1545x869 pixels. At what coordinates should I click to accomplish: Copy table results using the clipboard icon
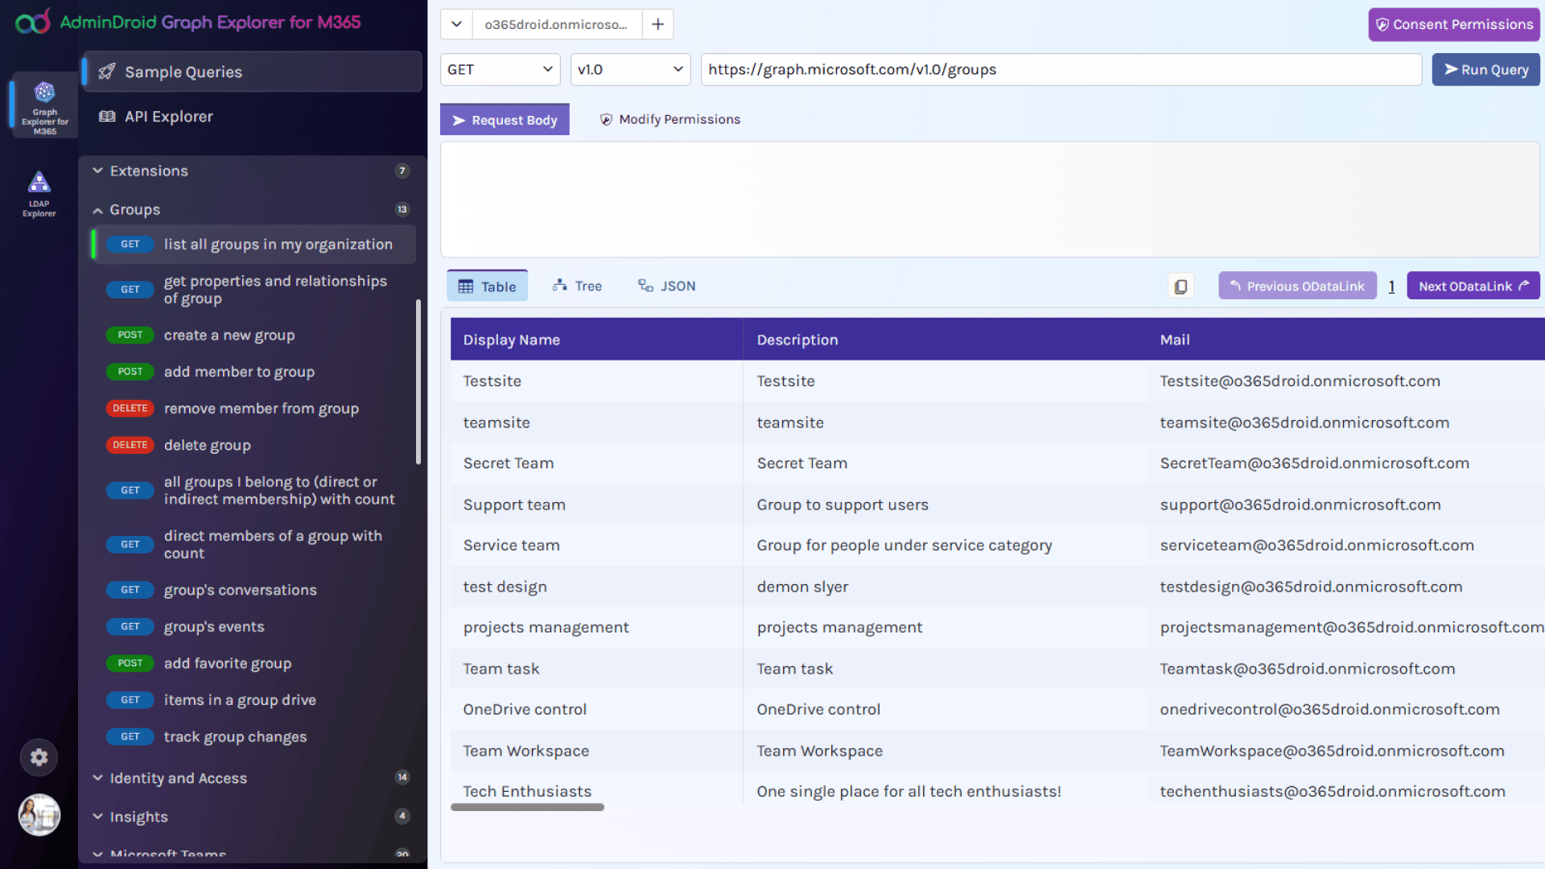[1180, 286]
